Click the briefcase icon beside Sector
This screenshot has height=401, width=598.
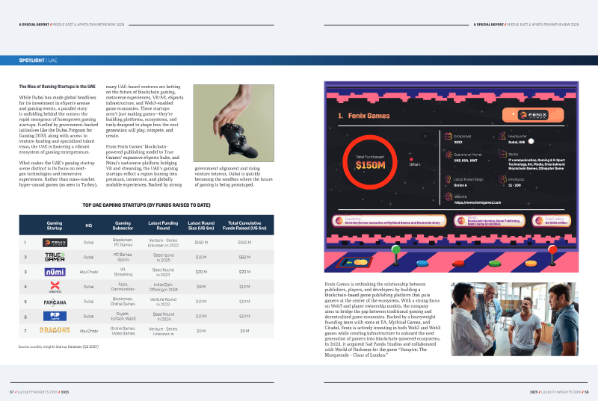[x=502, y=154]
